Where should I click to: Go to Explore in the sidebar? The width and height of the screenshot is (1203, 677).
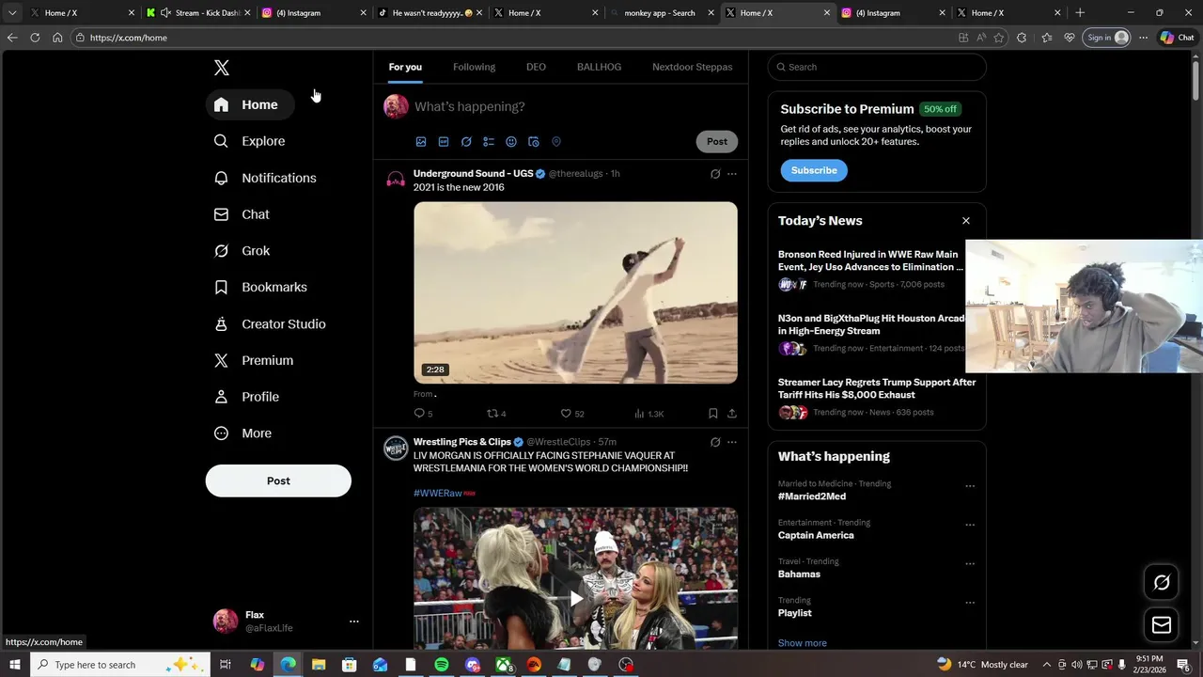(x=250, y=141)
